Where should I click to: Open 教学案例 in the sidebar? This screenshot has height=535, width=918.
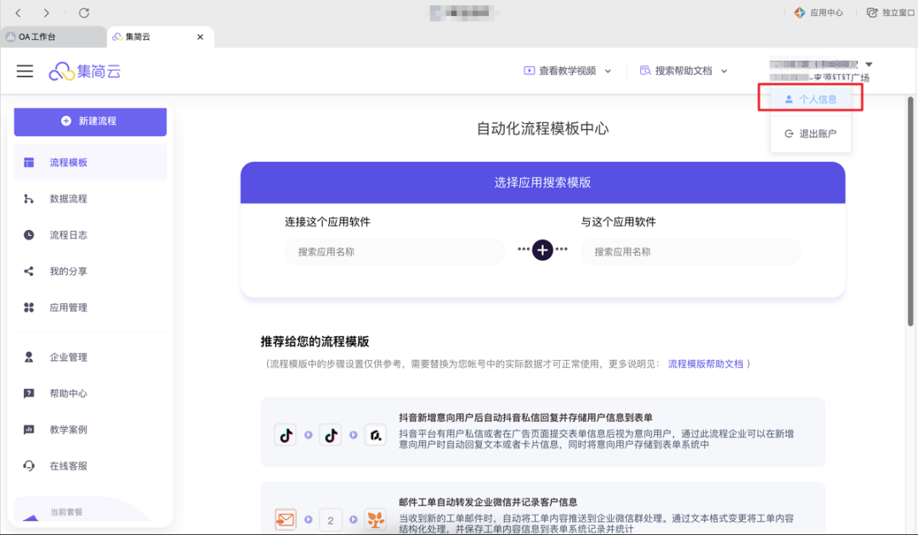pyautogui.click(x=90, y=430)
